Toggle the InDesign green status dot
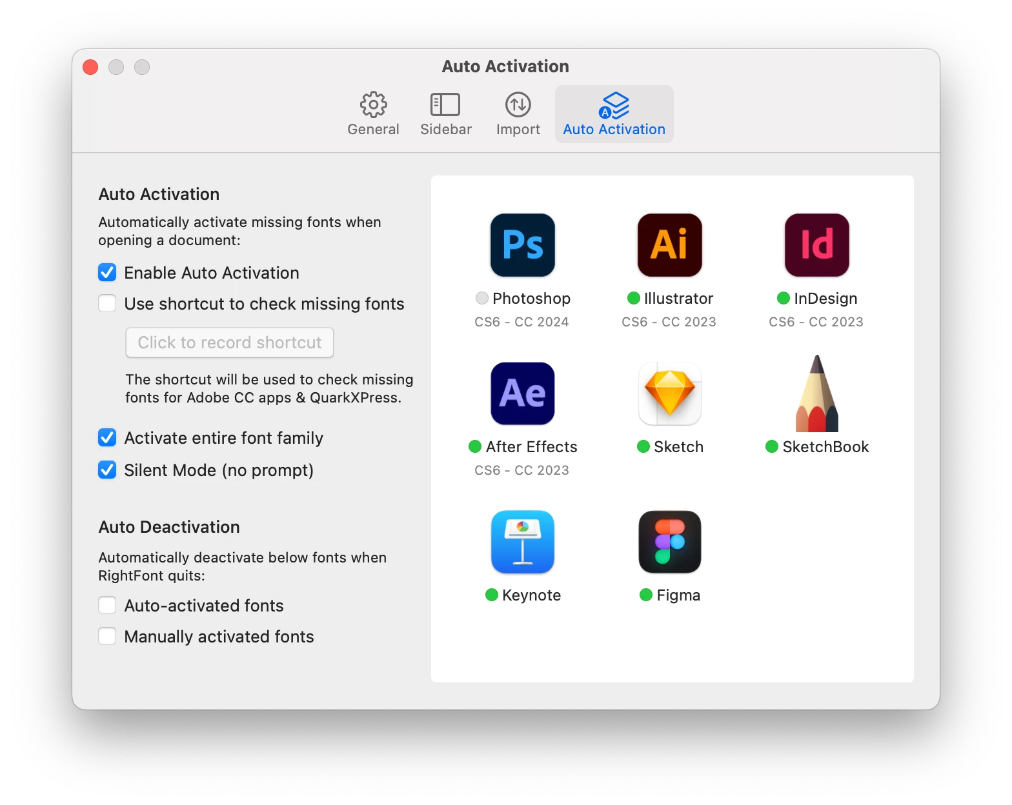Image resolution: width=1012 pixels, height=805 pixels. 784,298
